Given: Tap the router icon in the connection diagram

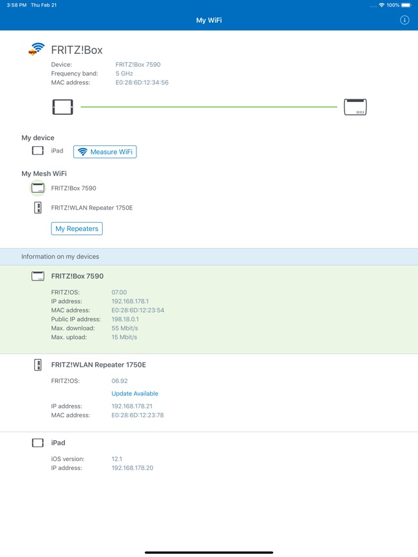Looking at the screenshot, I should pos(355,107).
